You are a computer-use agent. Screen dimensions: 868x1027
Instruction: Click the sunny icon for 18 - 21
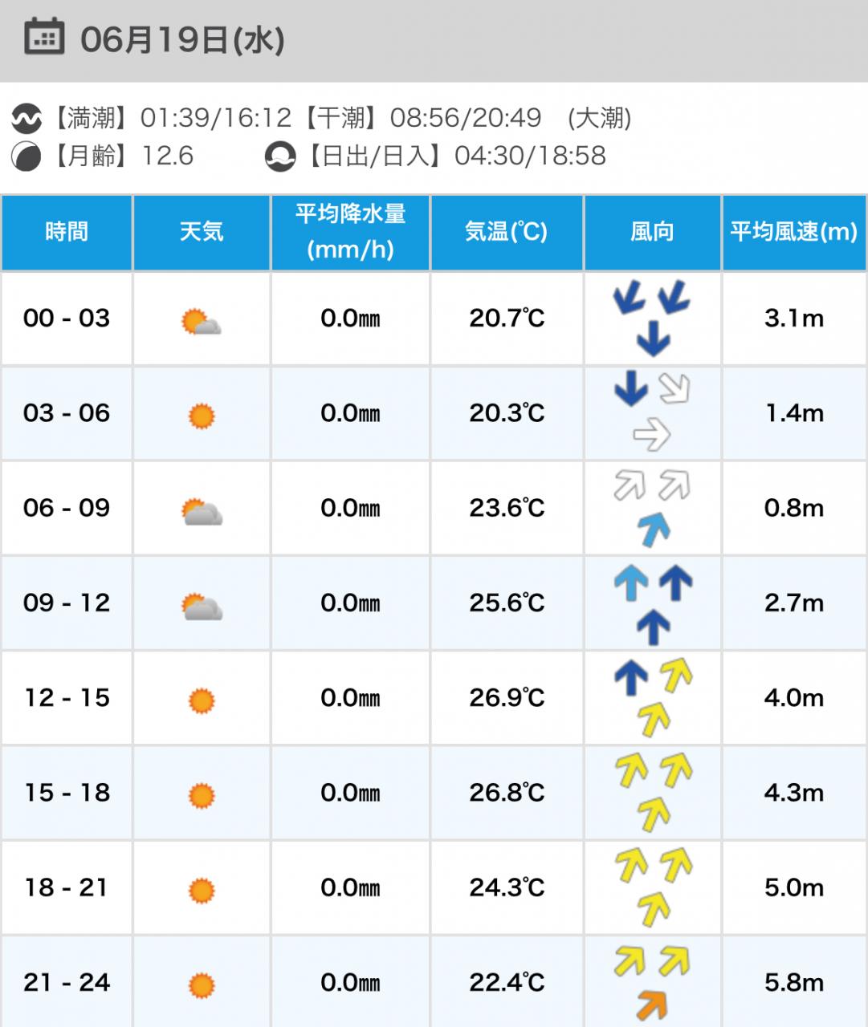[202, 891]
